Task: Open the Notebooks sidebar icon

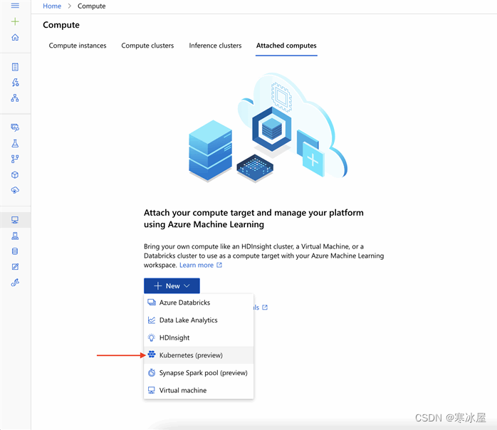Action: pos(15,67)
